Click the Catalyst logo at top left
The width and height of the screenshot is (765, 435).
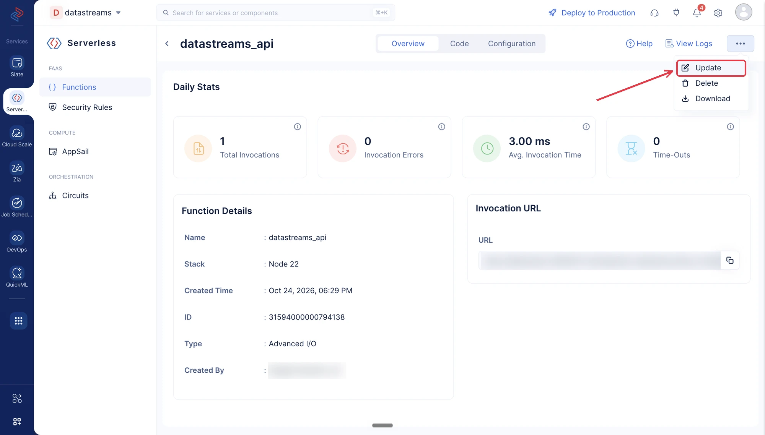point(17,15)
